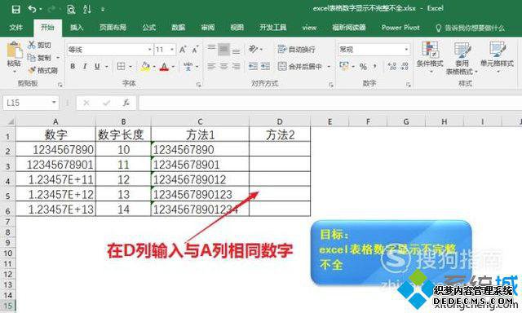This screenshot has width=522, height=313.
Task: Toggle Italic formatting button
Action: (x=85, y=67)
